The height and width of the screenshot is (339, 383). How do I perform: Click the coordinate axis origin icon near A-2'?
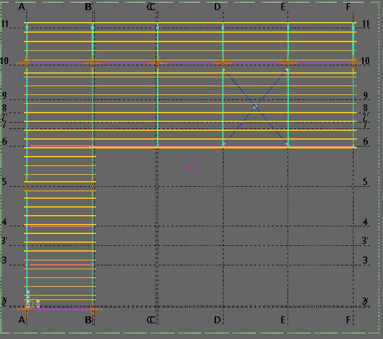tap(29, 304)
